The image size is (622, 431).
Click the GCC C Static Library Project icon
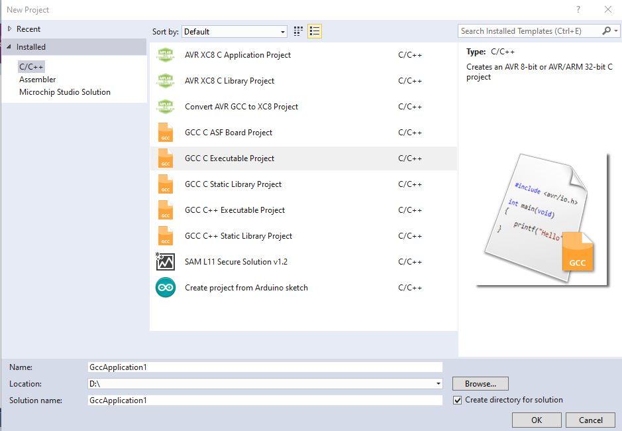click(166, 184)
